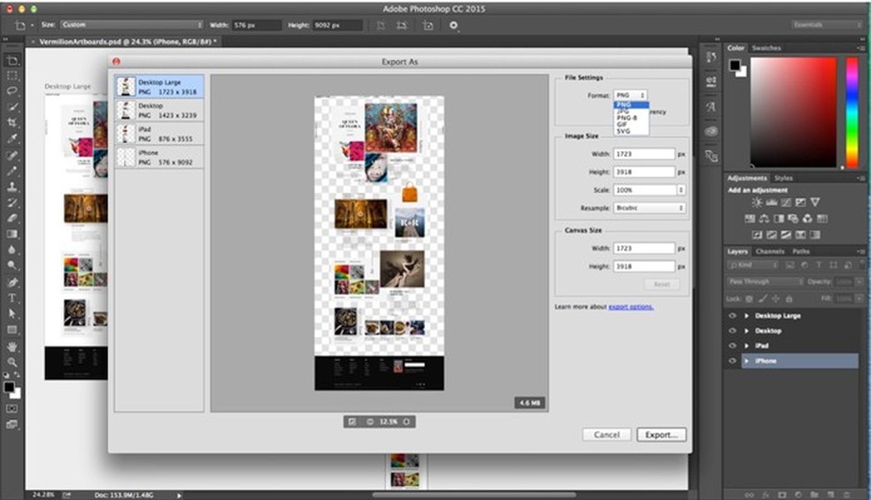
Task: Toggle visibility of the iPad layer
Action: tap(732, 346)
